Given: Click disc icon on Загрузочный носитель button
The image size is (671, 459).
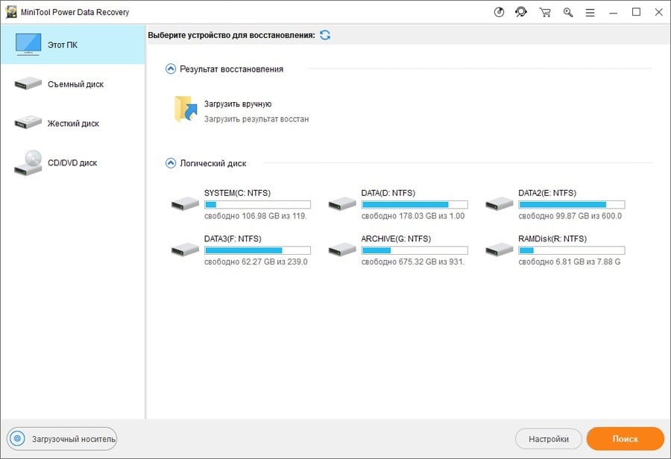Looking at the screenshot, I should (x=18, y=438).
